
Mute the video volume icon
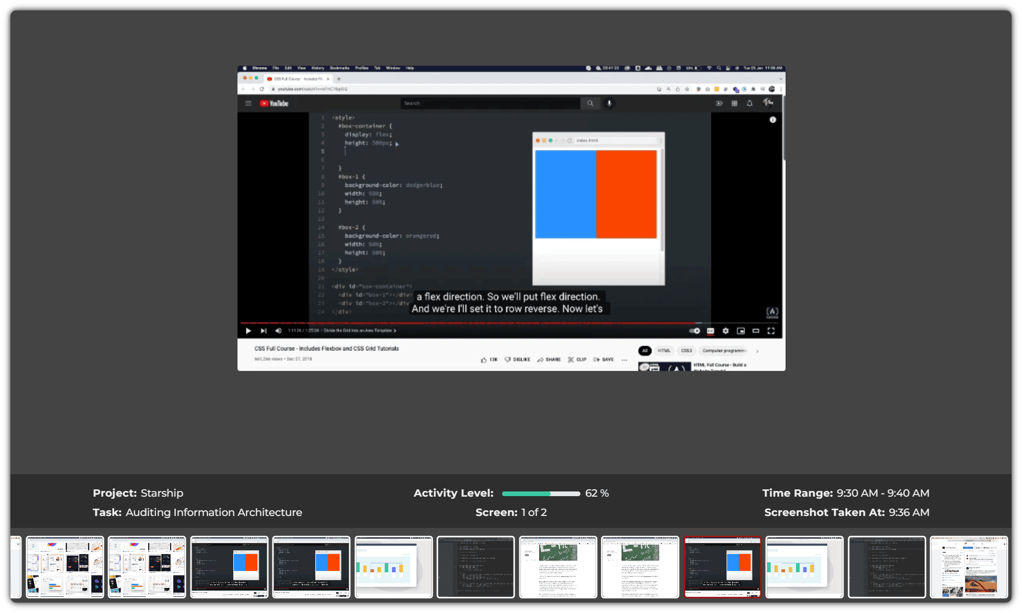[278, 331]
